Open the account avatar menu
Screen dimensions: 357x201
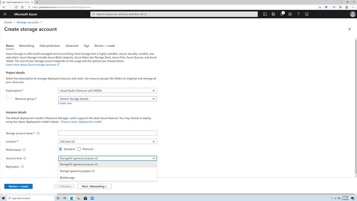tap(352, 14)
